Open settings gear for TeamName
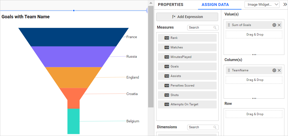The width and height of the screenshot is (288, 136). (x=274, y=70)
